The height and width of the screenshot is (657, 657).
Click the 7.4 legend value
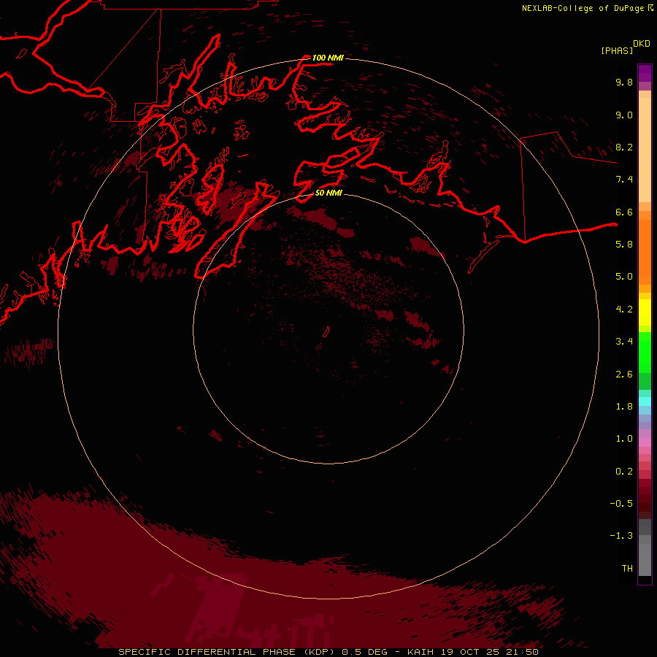pyautogui.click(x=624, y=180)
